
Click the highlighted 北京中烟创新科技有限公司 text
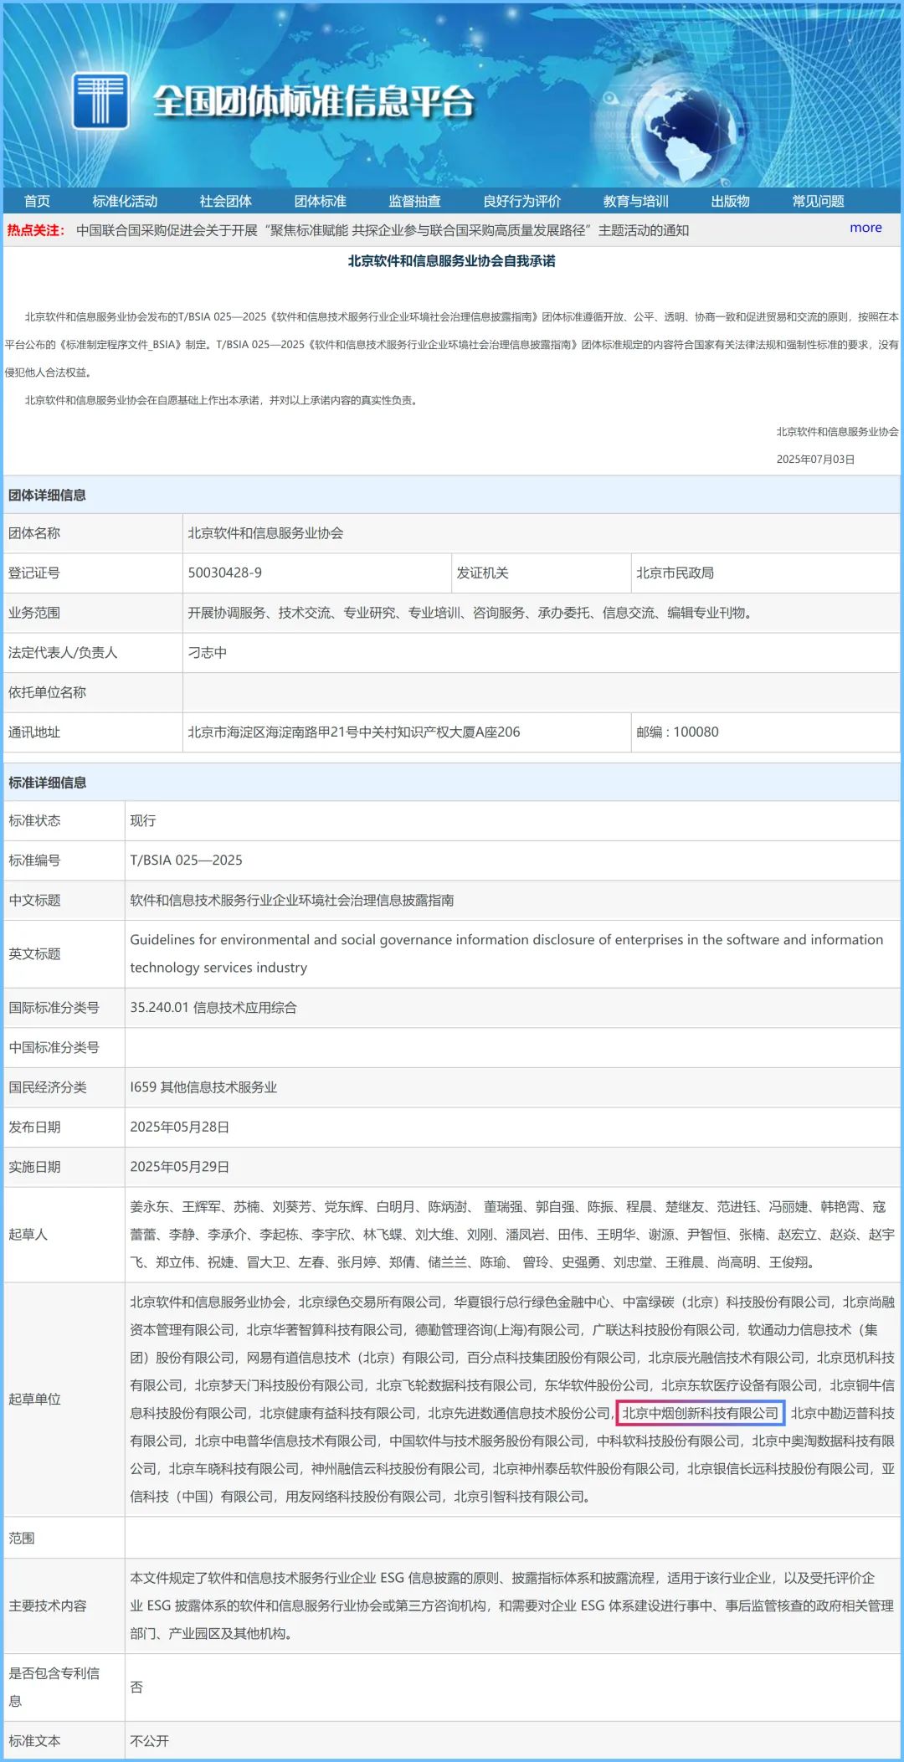[701, 1413]
